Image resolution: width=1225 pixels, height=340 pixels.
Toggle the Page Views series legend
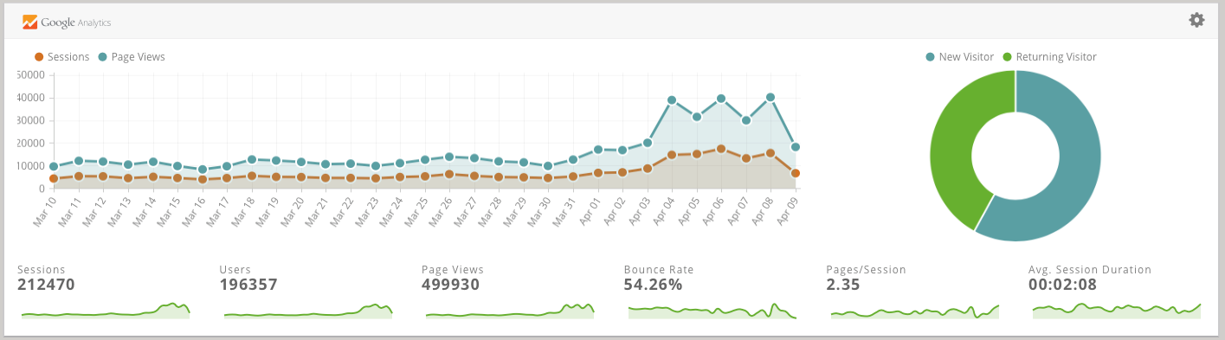132,57
